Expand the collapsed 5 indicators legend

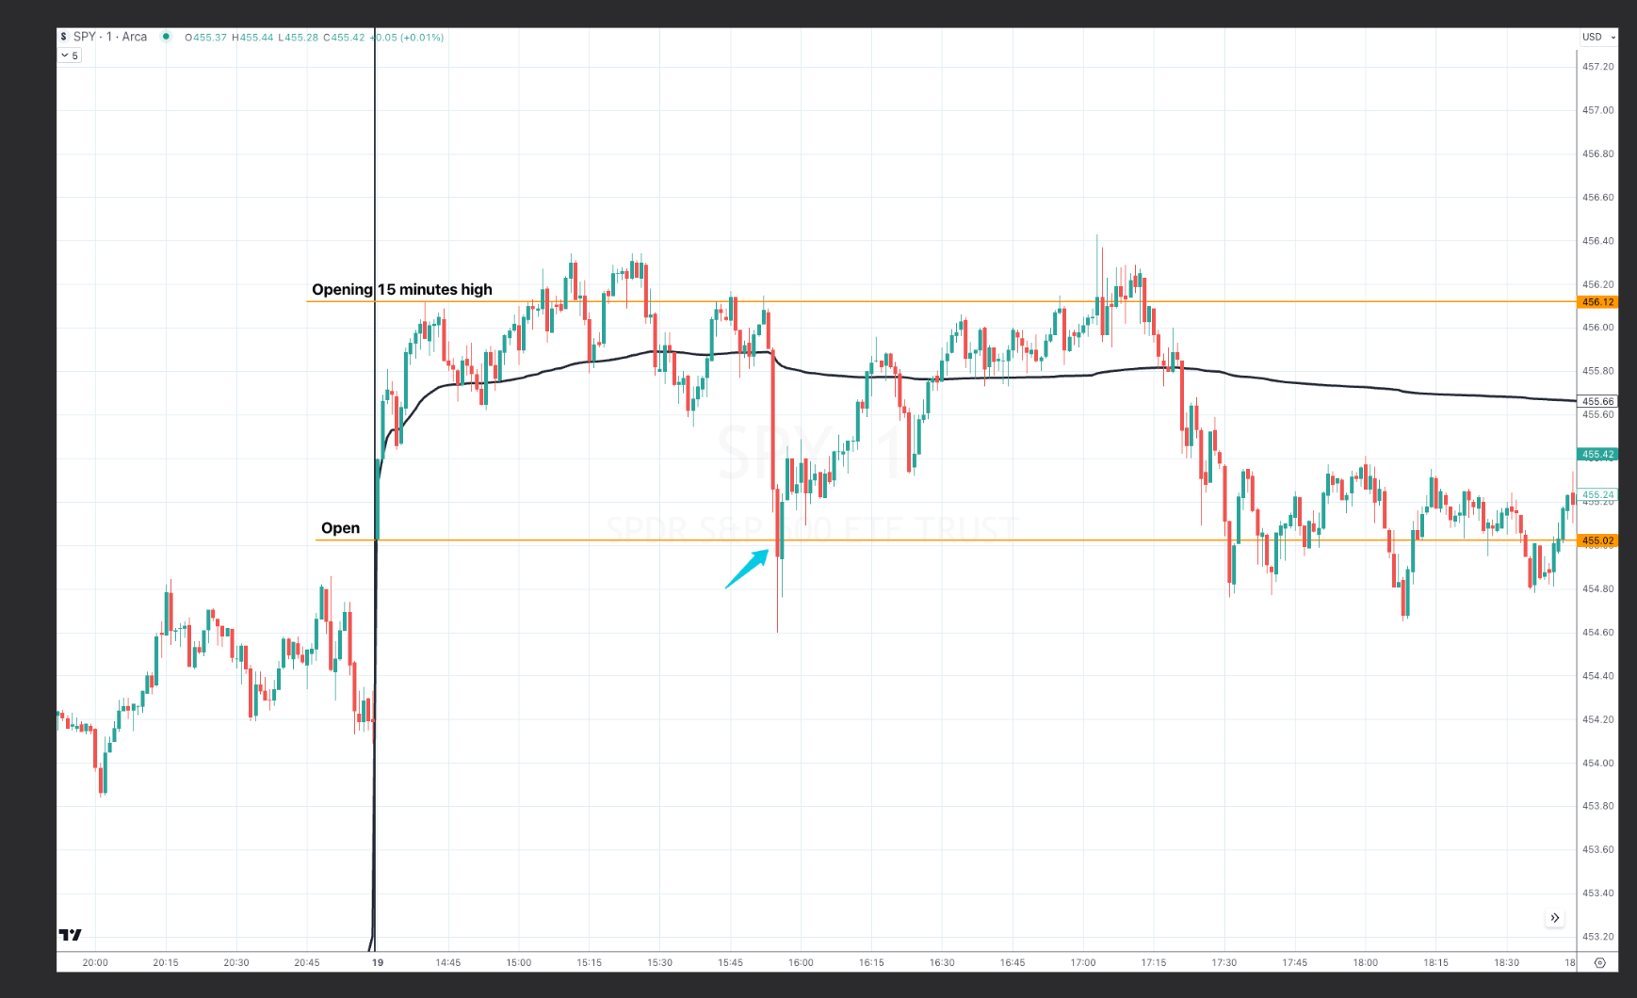[70, 56]
